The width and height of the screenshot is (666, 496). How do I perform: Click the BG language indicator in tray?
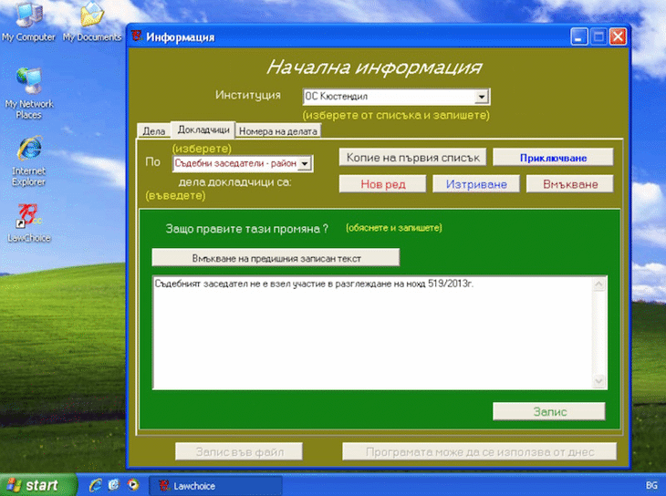[x=651, y=485]
